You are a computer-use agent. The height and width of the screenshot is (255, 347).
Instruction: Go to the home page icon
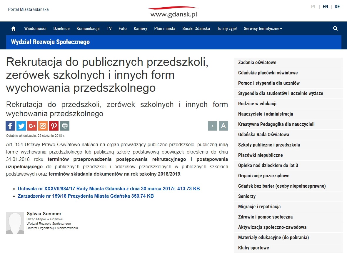(13, 29)
